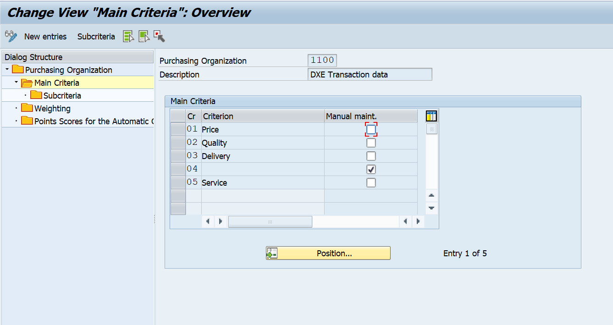This screenshot has height=325, width=613.
Task: Collapse the Purchasing Organization tree node
Action: pos(7,70)
